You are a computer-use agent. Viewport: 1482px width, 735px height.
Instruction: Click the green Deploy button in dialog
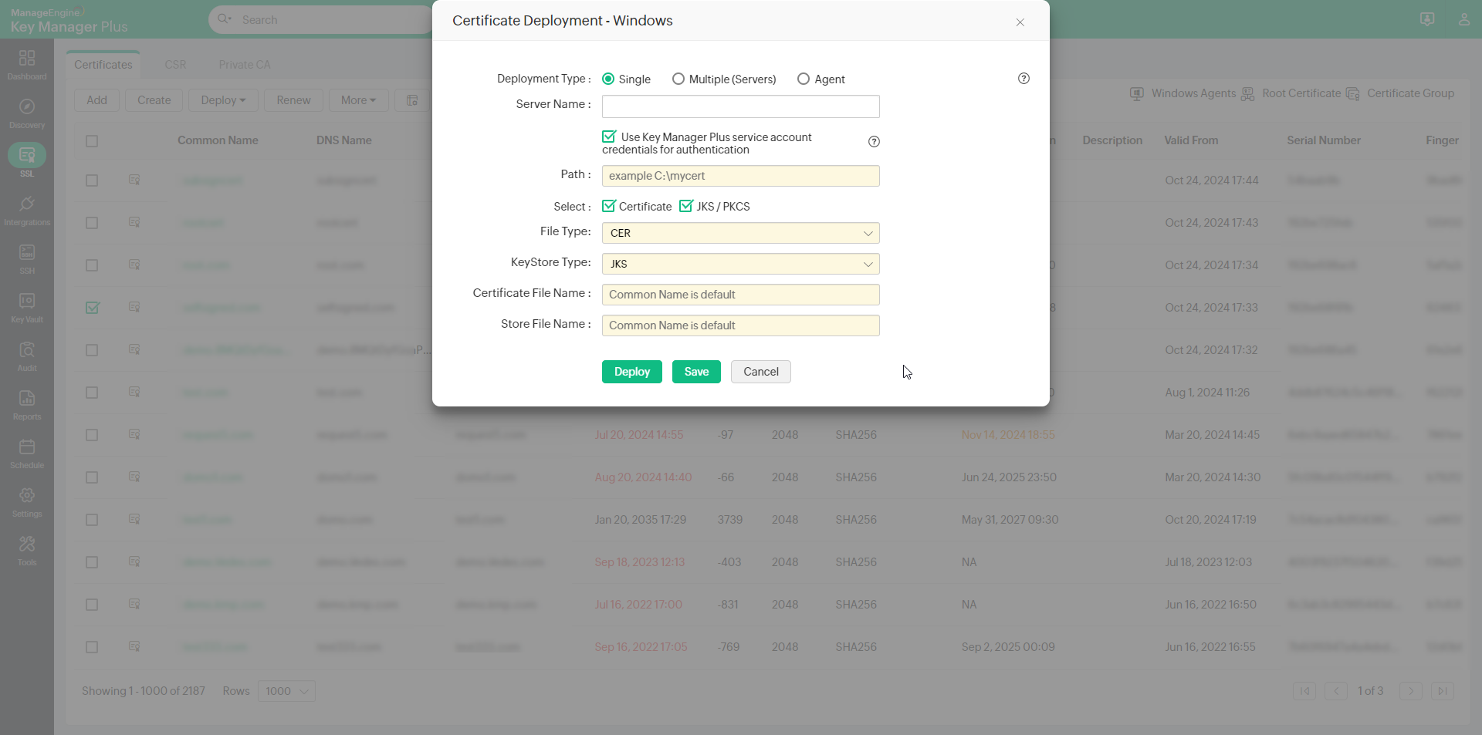tap(632, 372)
